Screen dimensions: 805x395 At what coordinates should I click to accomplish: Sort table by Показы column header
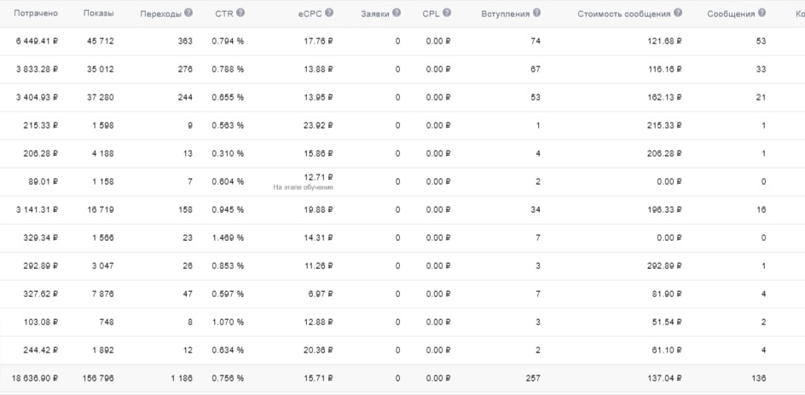point(99,14)
